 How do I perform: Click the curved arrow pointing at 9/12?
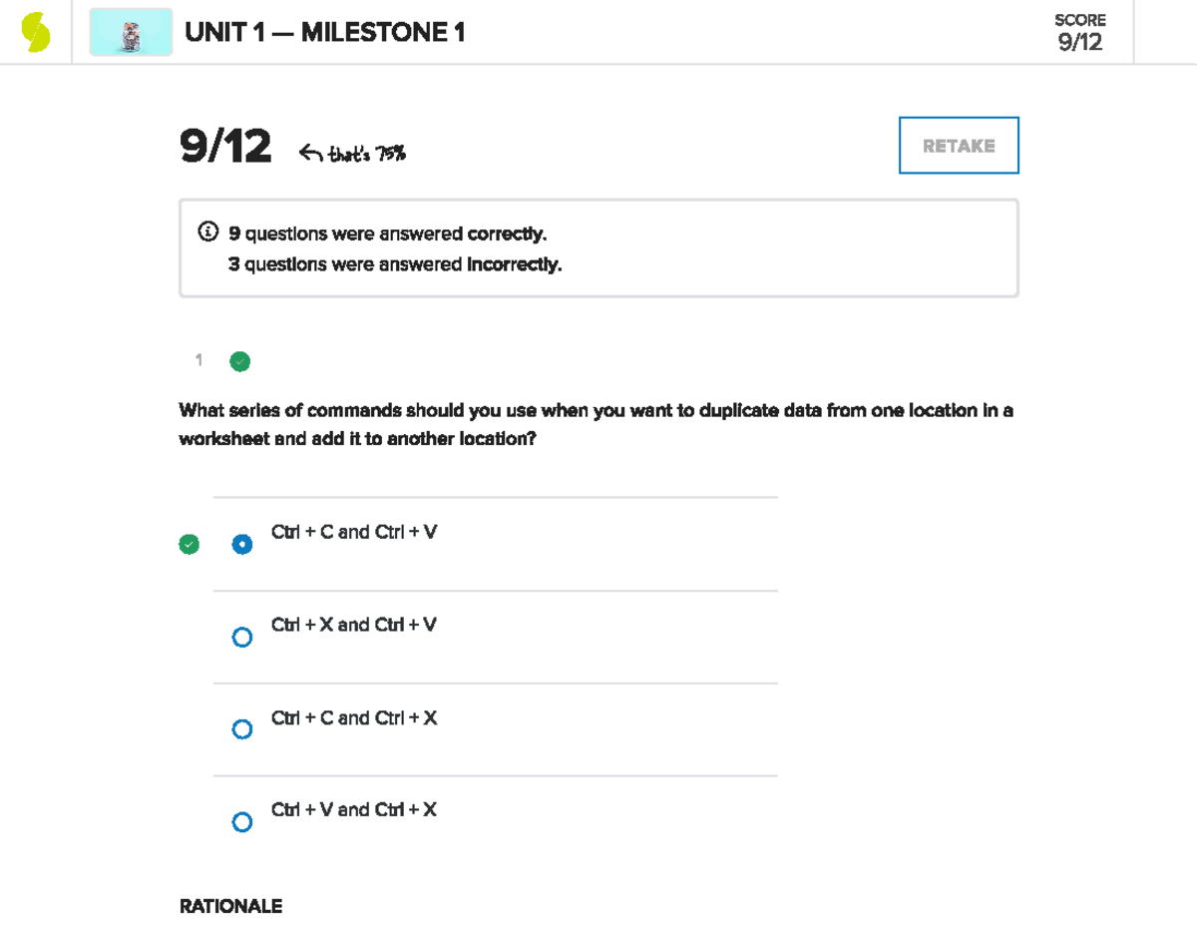pyautogui.click(x=310, y=153)
